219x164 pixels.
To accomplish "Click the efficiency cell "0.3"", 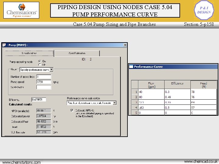I will coord(177,92).
